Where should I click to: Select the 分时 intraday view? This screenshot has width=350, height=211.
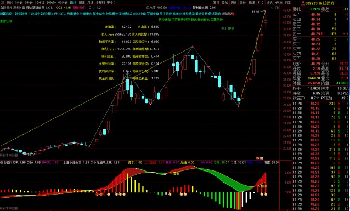click(9, 2)
